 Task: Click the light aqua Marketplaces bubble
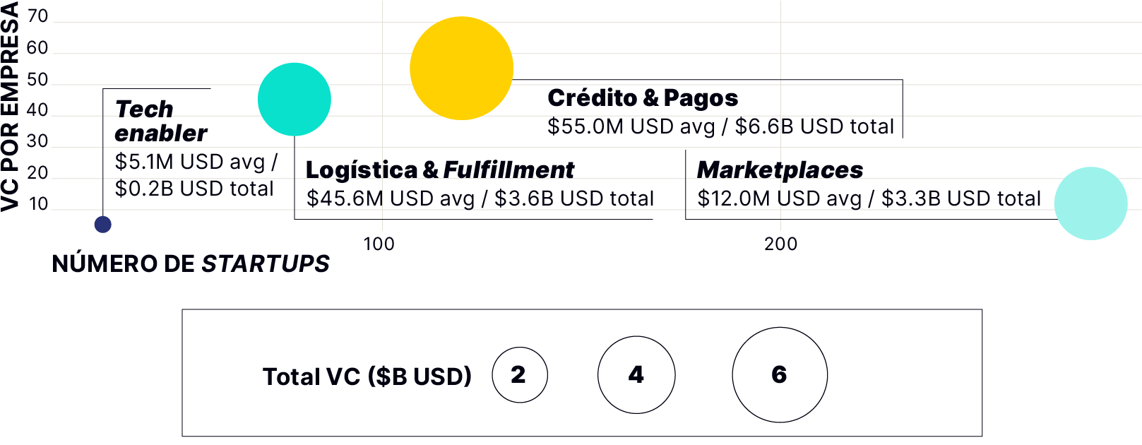(1090, 203)
